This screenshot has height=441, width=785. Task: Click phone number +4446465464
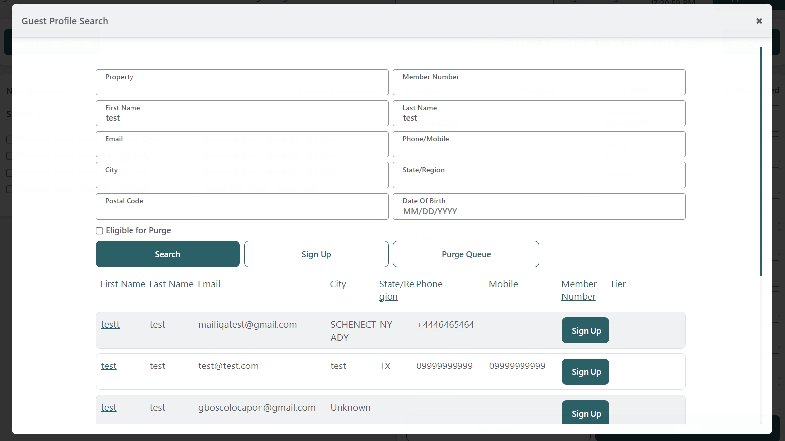(x=446, y=325)
